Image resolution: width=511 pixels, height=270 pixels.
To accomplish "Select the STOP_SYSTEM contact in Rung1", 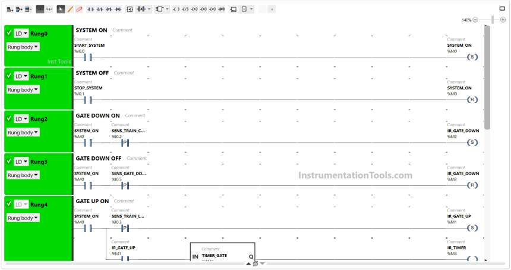I will pyautogui.click(x=88, y=100).
